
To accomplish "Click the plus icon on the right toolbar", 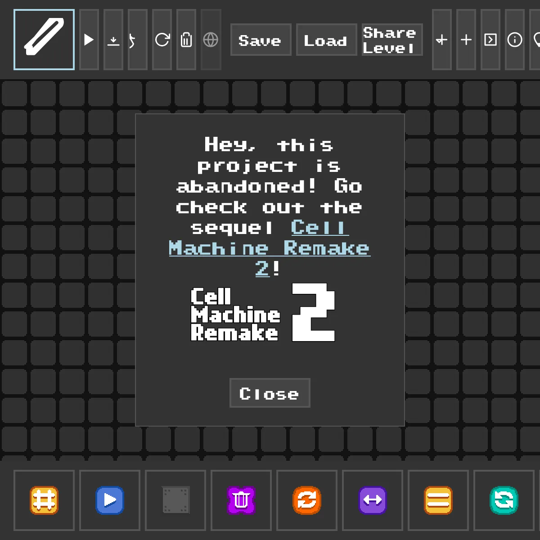I will coord(466,39).
